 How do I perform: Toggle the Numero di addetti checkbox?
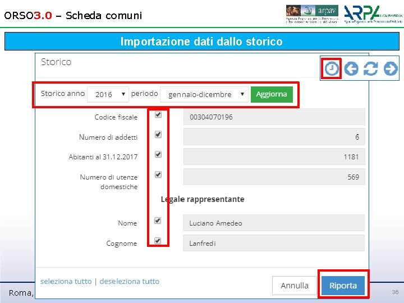tap(158, 134)
